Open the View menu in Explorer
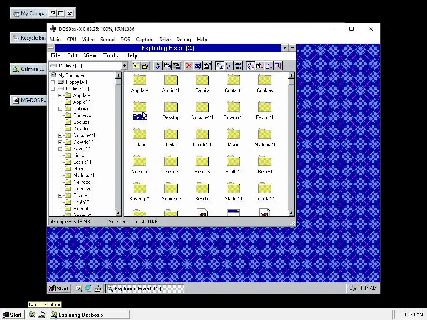This screenshot has width=427, height=320. tap(90, 55)
